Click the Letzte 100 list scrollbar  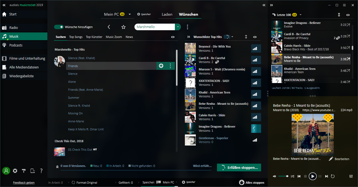pos(352,48)
